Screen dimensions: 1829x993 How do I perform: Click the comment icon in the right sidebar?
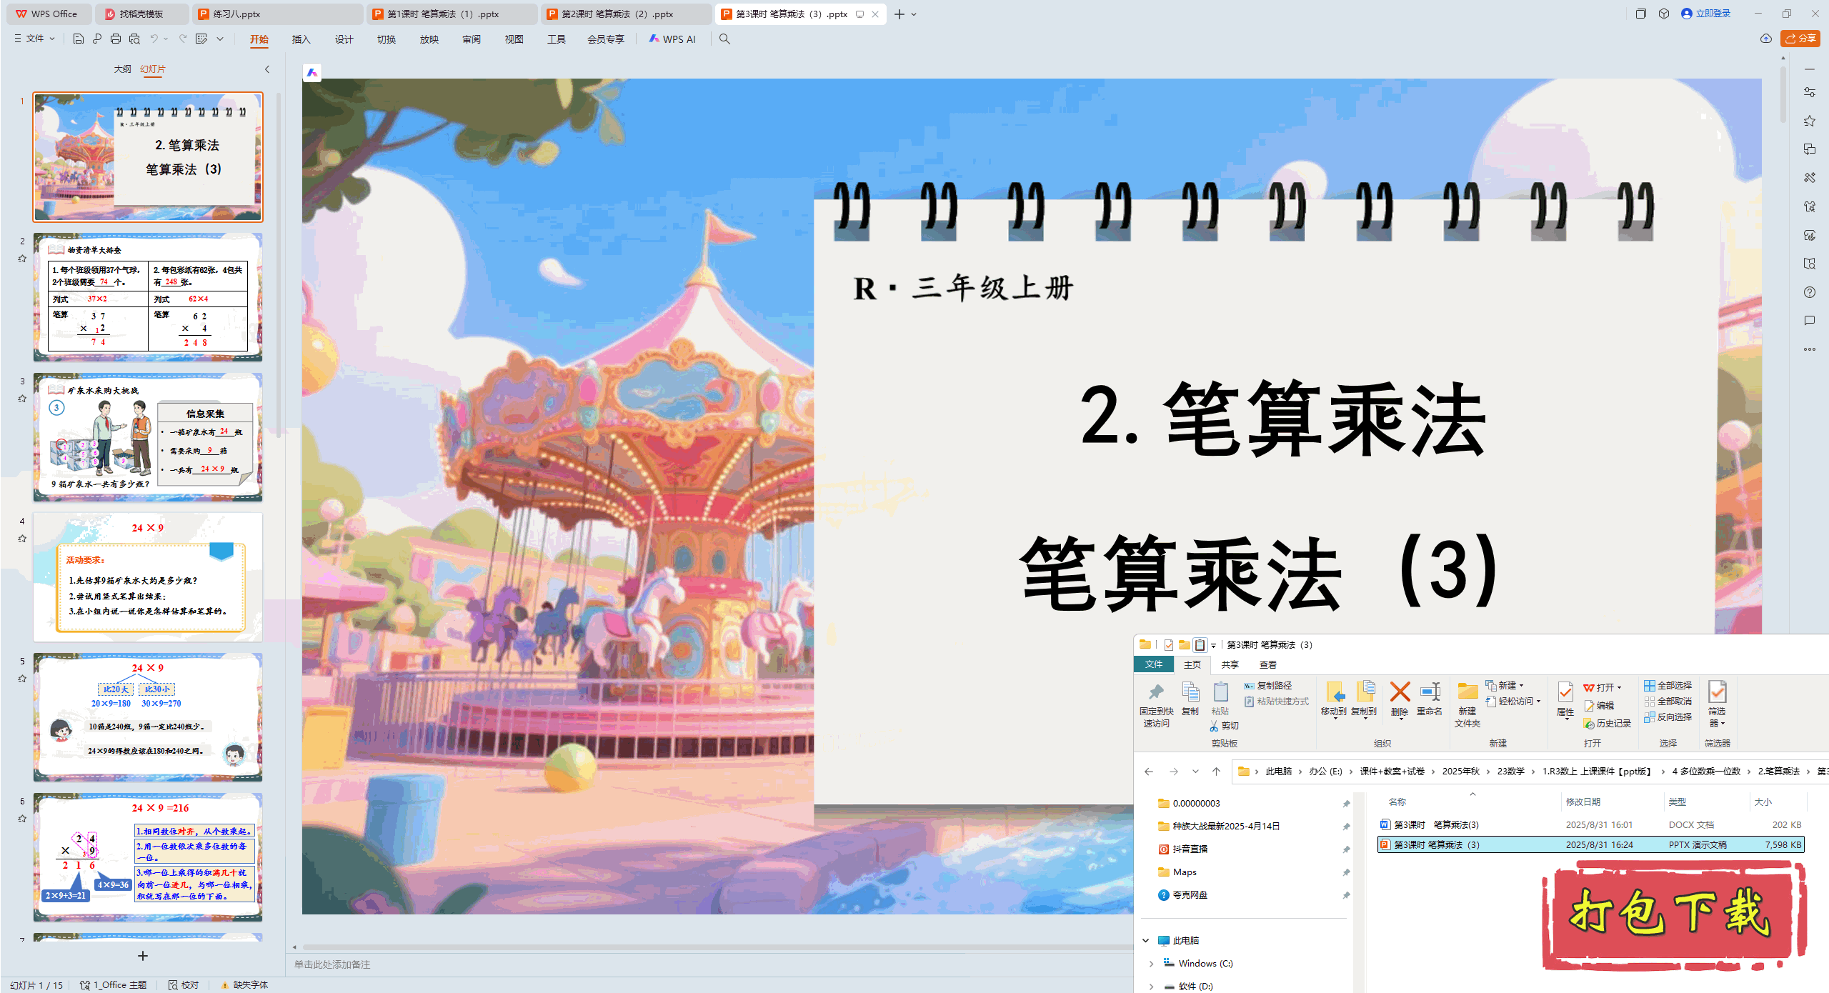1810,320
